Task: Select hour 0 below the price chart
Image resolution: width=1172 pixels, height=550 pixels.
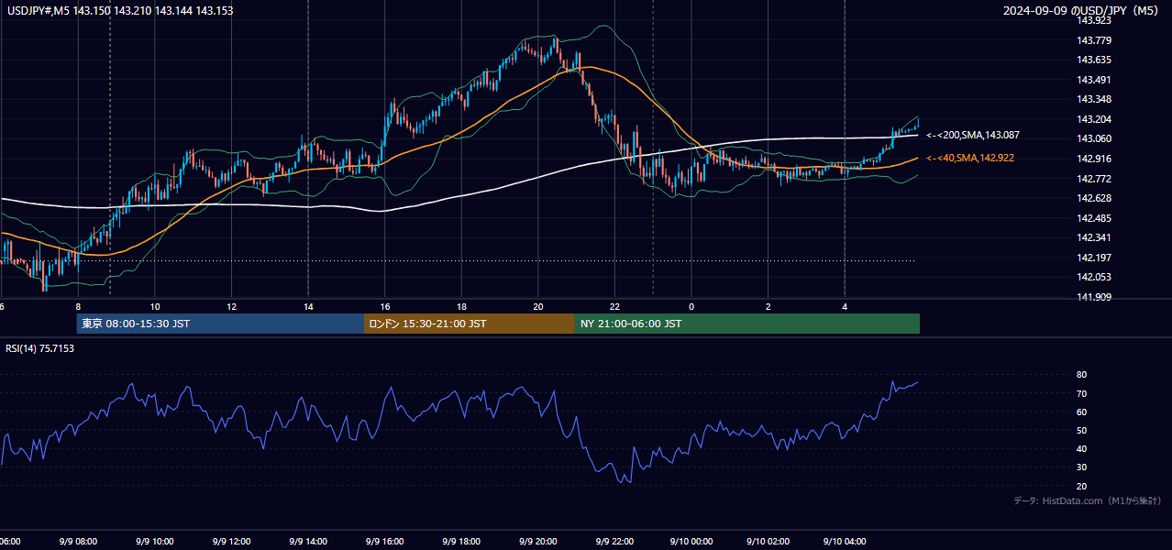Action: pos(691,307)
